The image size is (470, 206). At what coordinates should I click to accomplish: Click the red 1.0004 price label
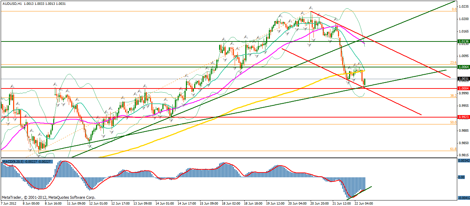pos(463,88)
